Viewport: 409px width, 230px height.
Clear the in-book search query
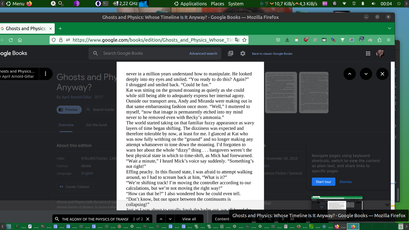[148, 219]
